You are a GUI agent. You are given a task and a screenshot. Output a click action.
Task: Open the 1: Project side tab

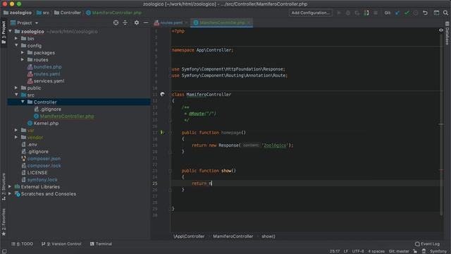coord(4,32)
